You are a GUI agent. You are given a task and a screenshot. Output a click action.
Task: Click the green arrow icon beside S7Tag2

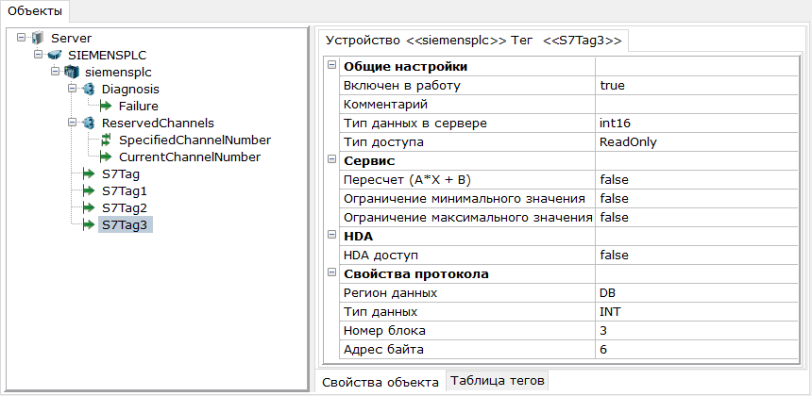89,207
